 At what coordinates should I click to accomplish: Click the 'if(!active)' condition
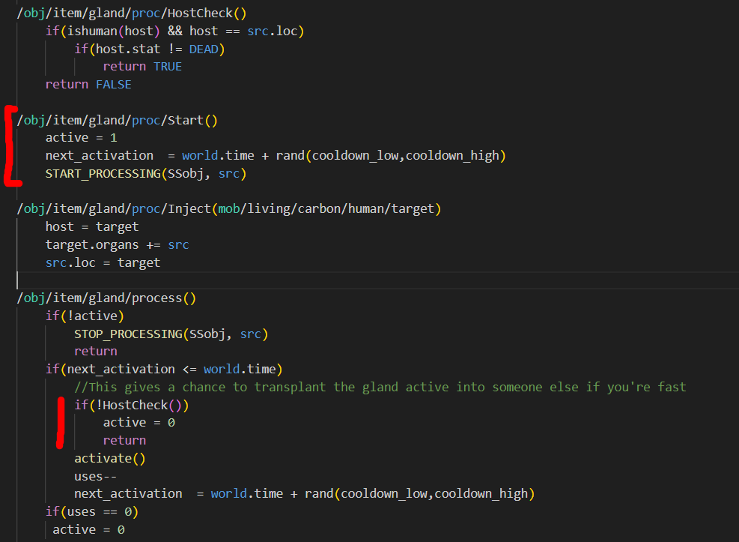click(x=85, y=316)
